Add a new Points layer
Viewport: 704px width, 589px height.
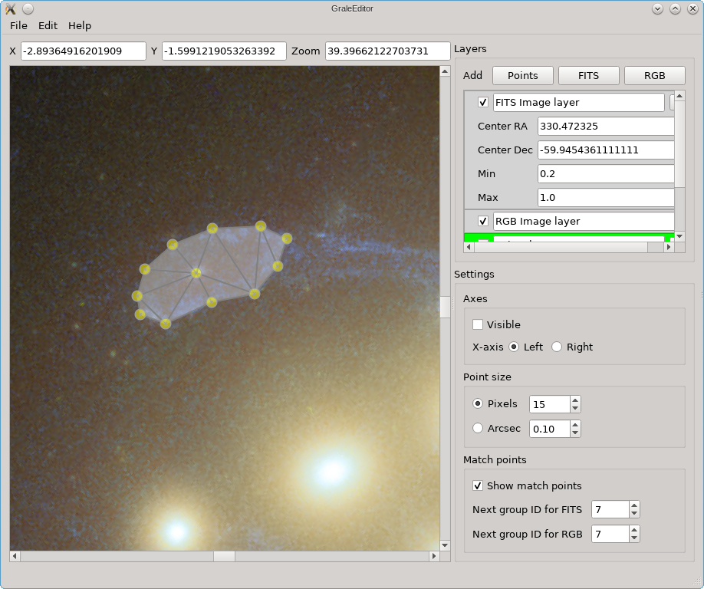point(522,75)
